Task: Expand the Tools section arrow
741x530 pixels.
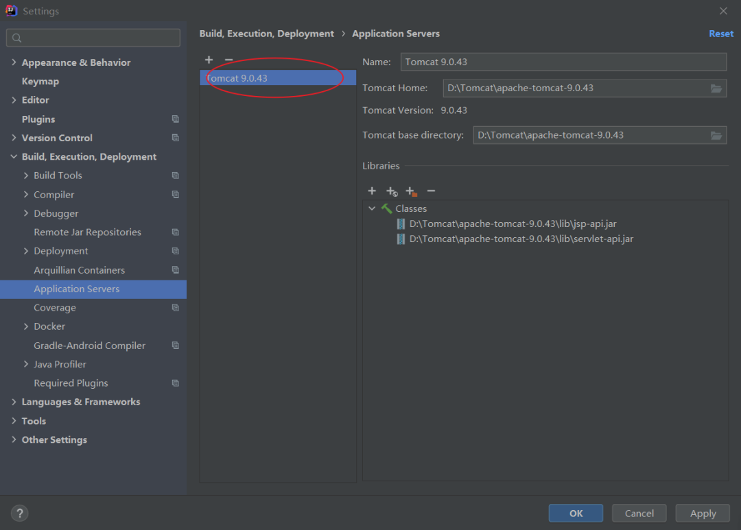Action: [x=14, y=420]
